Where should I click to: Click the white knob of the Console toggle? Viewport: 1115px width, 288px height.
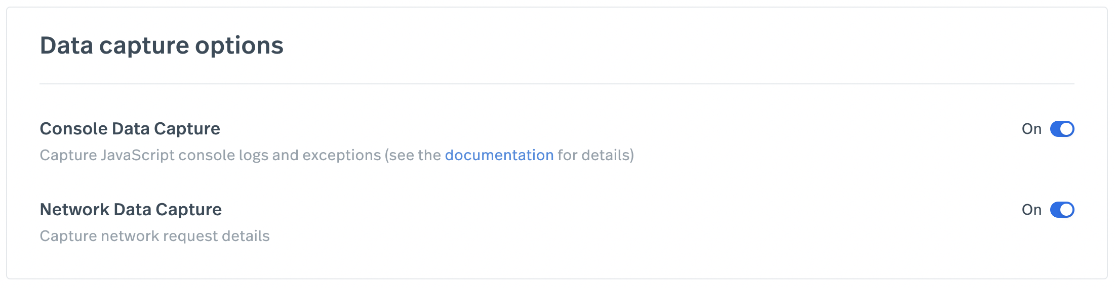tap(1066, 129)
